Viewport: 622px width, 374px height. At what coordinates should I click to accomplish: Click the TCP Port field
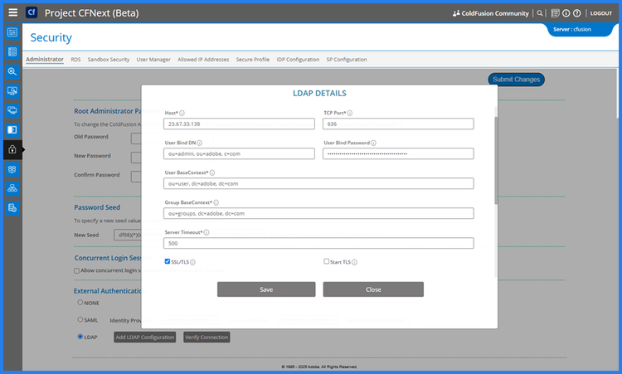398,124
